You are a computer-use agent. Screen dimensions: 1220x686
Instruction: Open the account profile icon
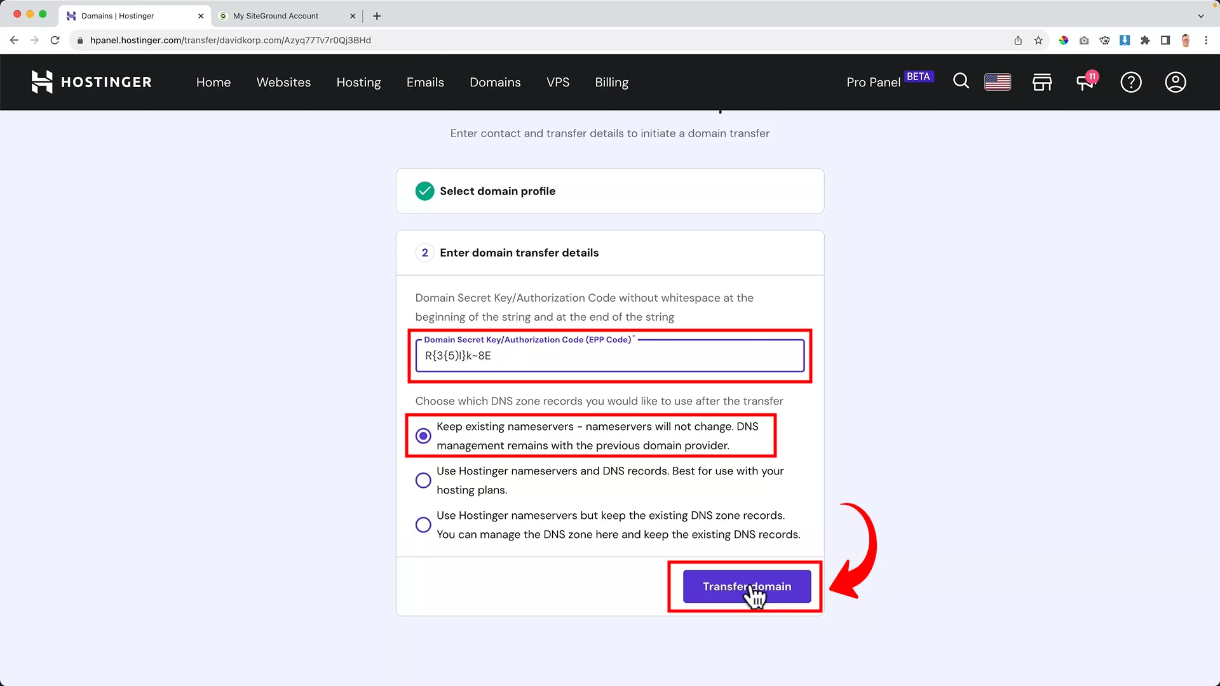coord(1175,82)
